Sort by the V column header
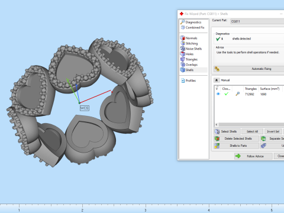The width and height of the screenshot is (284, 213). click(x=217, y=89)
